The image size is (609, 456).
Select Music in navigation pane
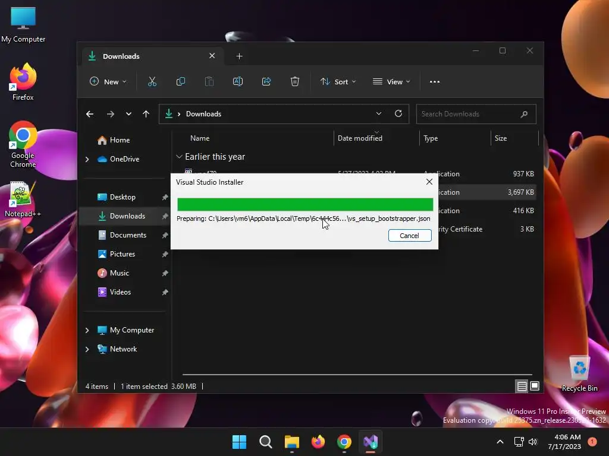click(119, 273)
